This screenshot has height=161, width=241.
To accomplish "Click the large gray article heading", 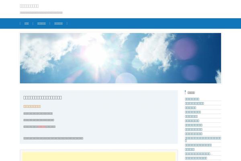I will 43,97.
